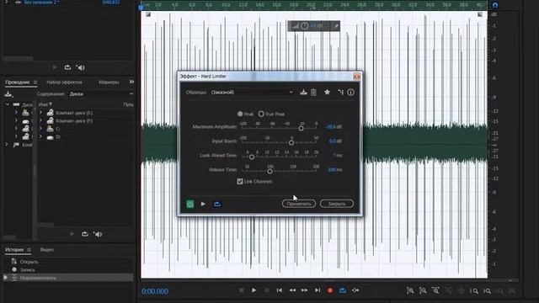
Task: Toggle the Link Channels checkbox
Action: 240,181
